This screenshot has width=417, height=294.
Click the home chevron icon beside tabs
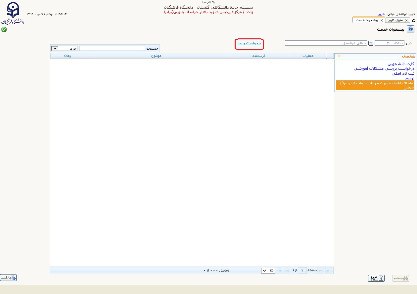tap(414, 21)
